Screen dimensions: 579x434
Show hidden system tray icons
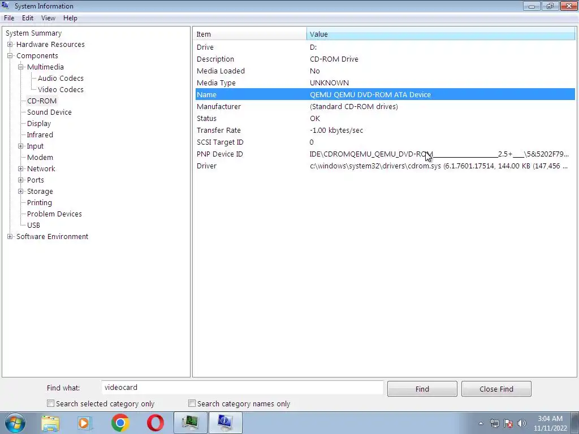[x=481, y=423]
